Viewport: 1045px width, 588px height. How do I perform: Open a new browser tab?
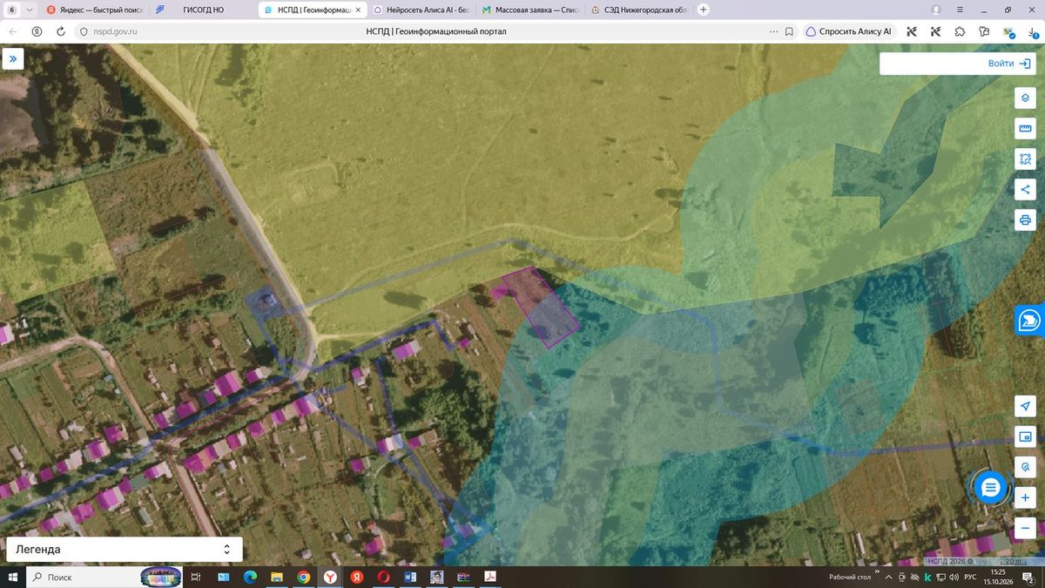pyautogui.click(x=704, y=10)
